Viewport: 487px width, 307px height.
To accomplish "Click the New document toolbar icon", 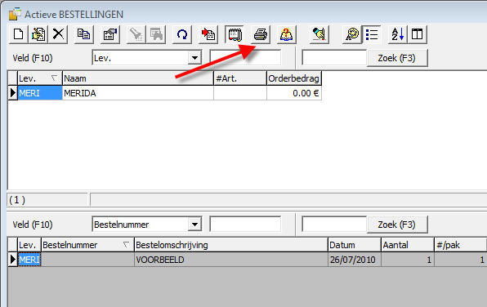I will [18, 34].
